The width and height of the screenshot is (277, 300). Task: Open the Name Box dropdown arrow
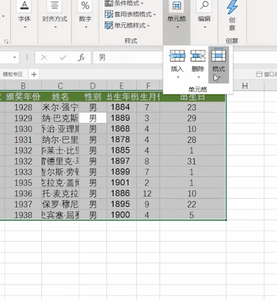click(x=14, y=57)
